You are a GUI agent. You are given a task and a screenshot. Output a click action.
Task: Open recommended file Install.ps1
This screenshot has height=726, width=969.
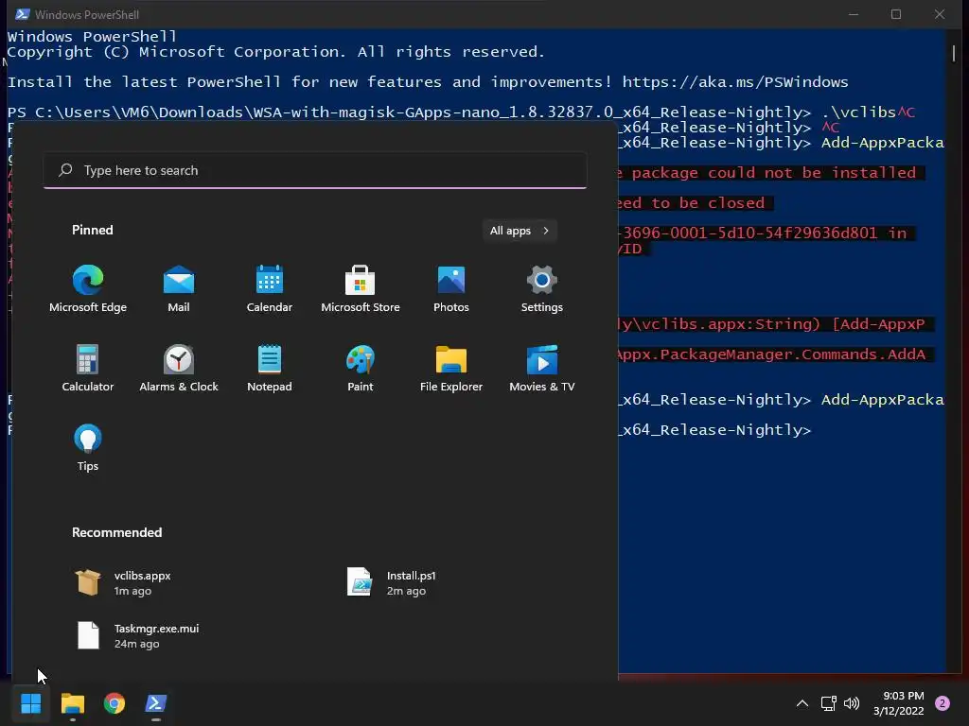pos(393,582)
